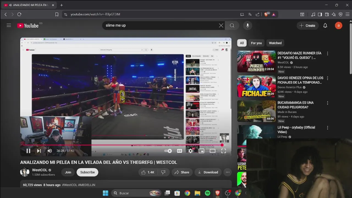Open YouTube notifications bell
This screenshot has width=352, height=198.
(325, 26)
